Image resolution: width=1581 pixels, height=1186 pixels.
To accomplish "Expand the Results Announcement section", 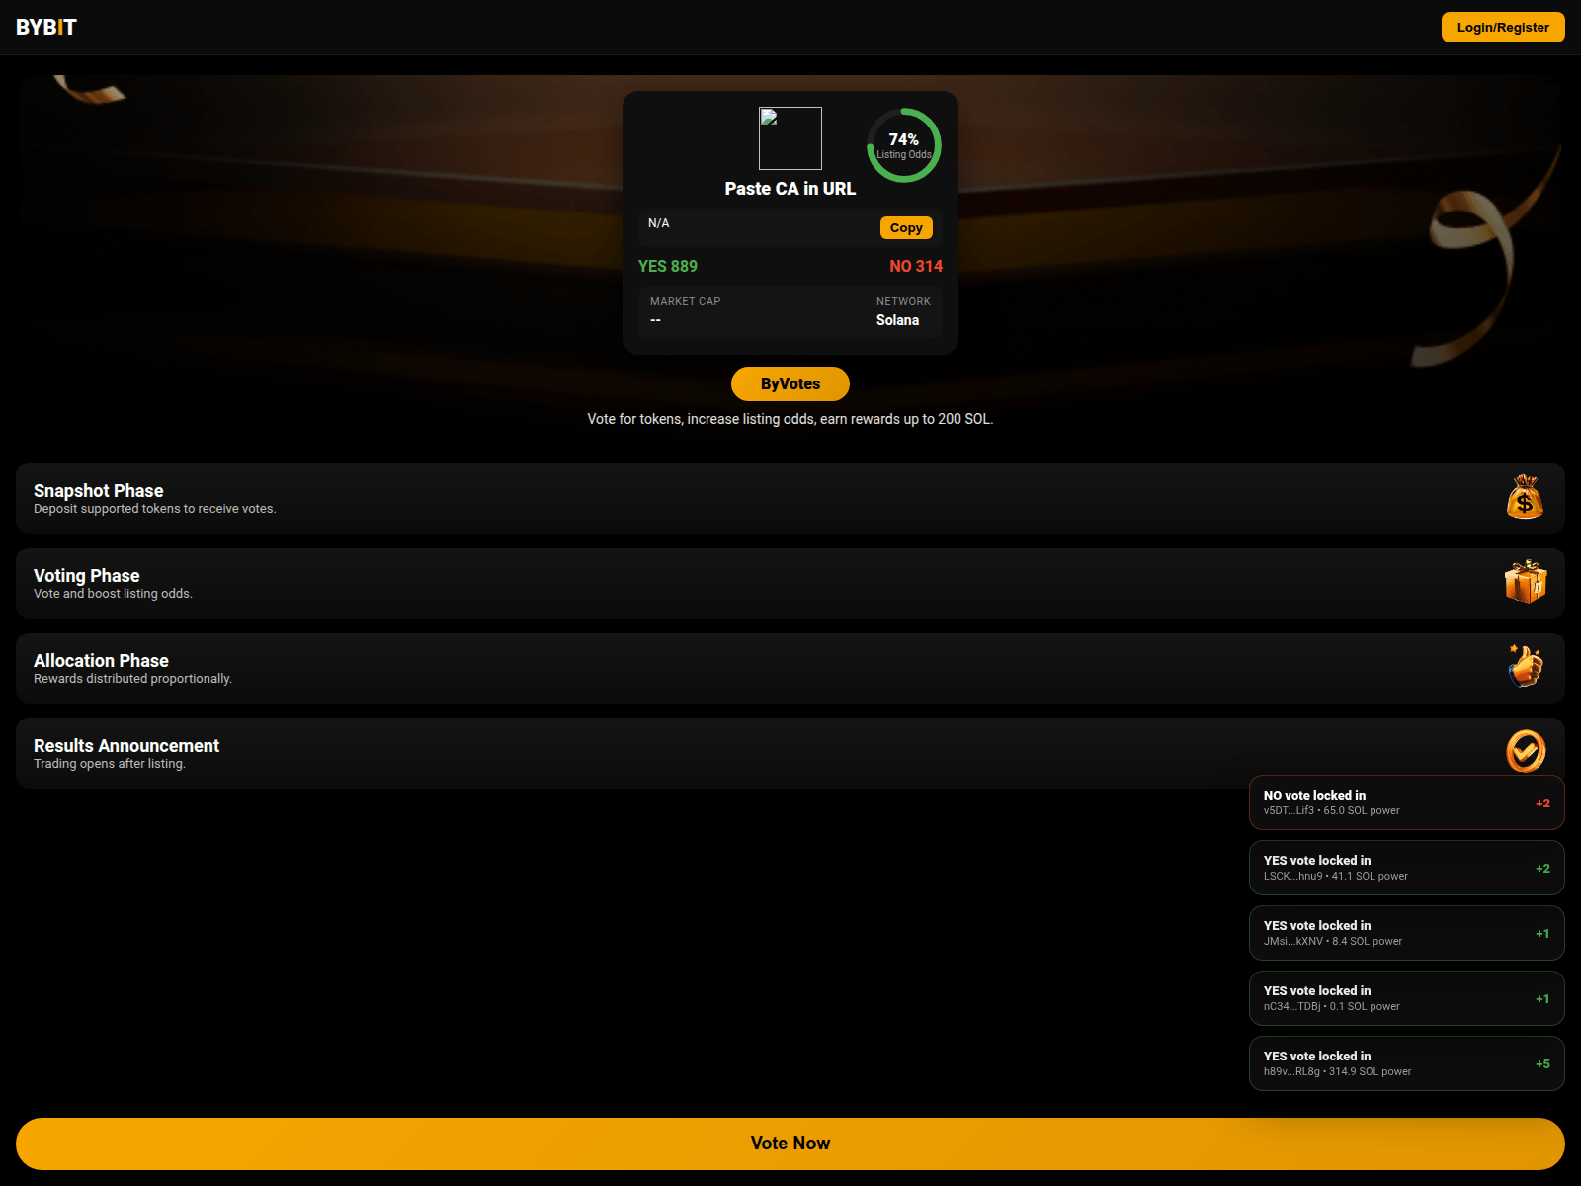I will pos(790,753).
